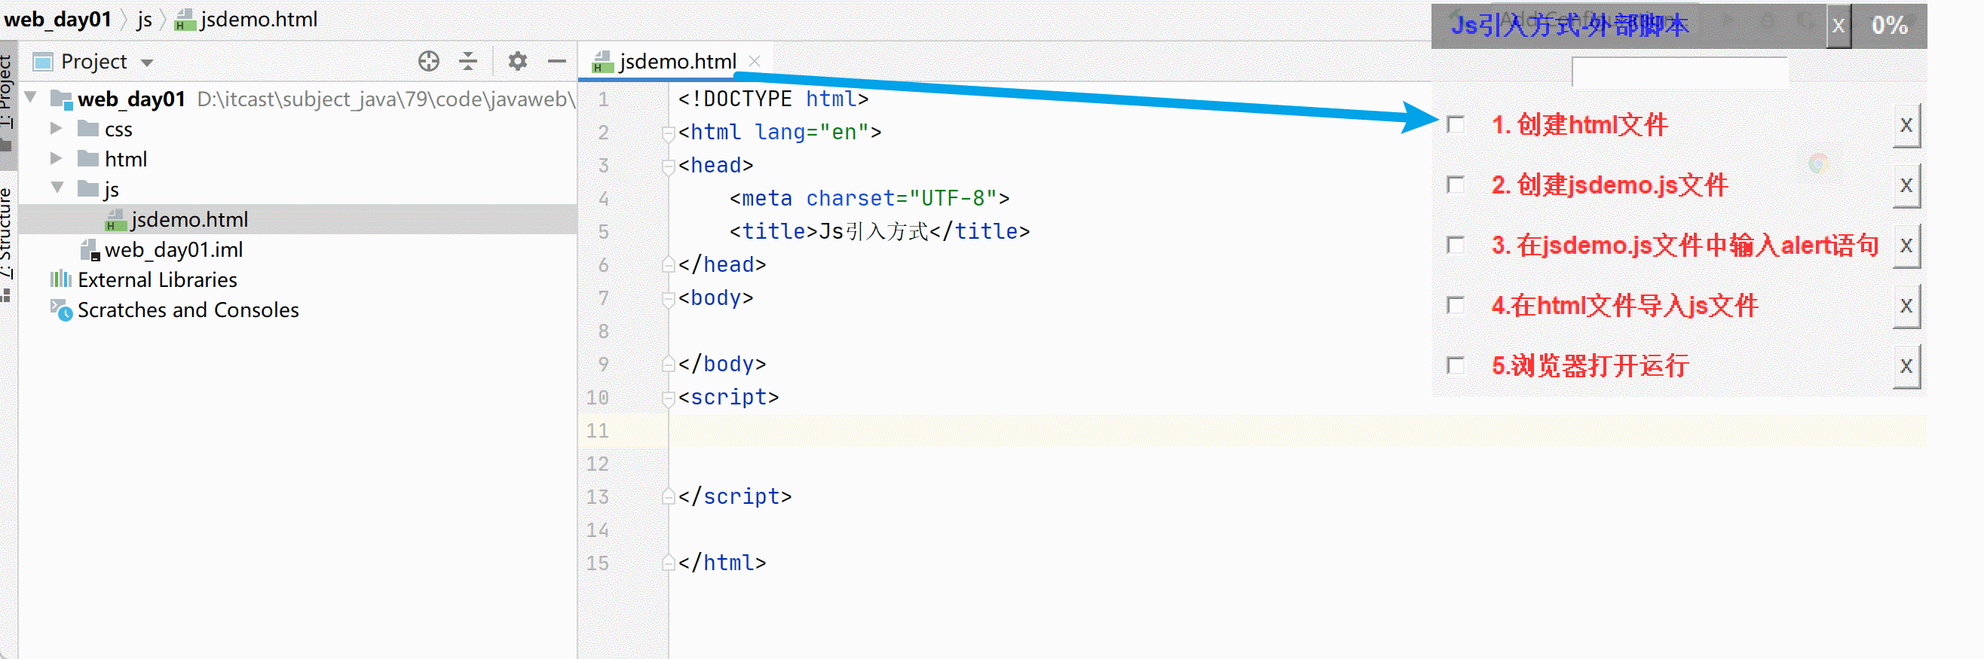Image resolution: width=1984 pixels, height=659 pixels.
Task: Fold the <body> tag at line 7
Action: tap(668, 299)
